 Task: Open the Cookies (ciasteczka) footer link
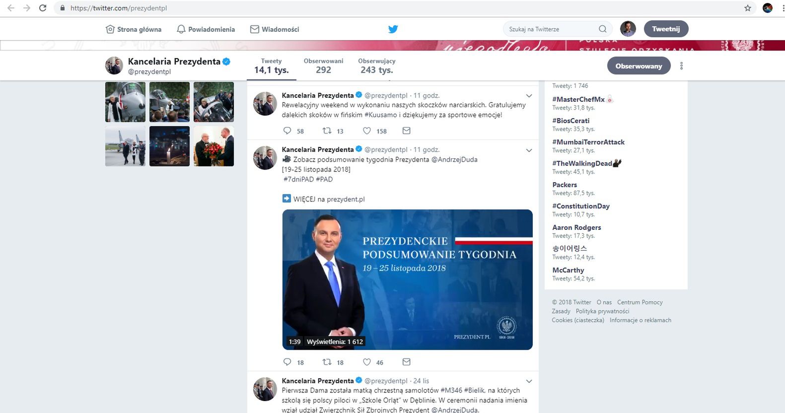tap(578, 320)
